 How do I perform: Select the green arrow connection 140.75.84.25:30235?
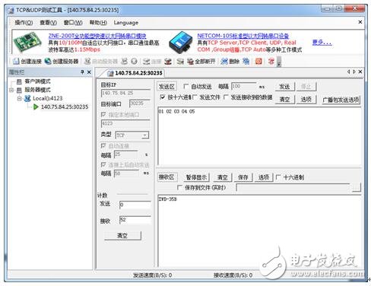click(65, 106)
